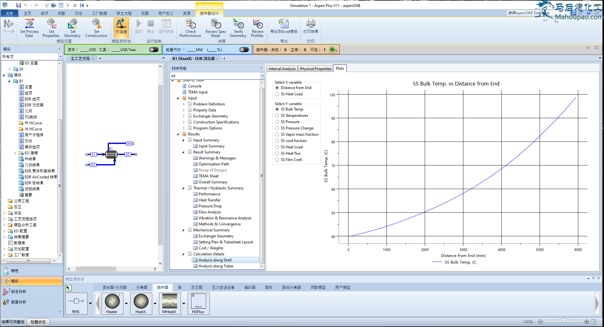Image resolution: width=604 pixels, height=327 pixels.
Task: Click Verify Geometry icon
Action: 238,28
